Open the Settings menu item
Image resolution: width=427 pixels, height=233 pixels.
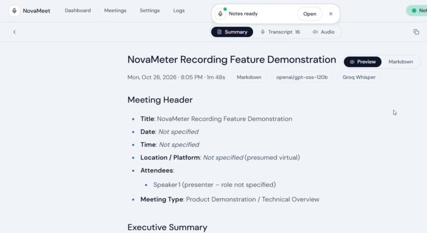pos(150,11)
